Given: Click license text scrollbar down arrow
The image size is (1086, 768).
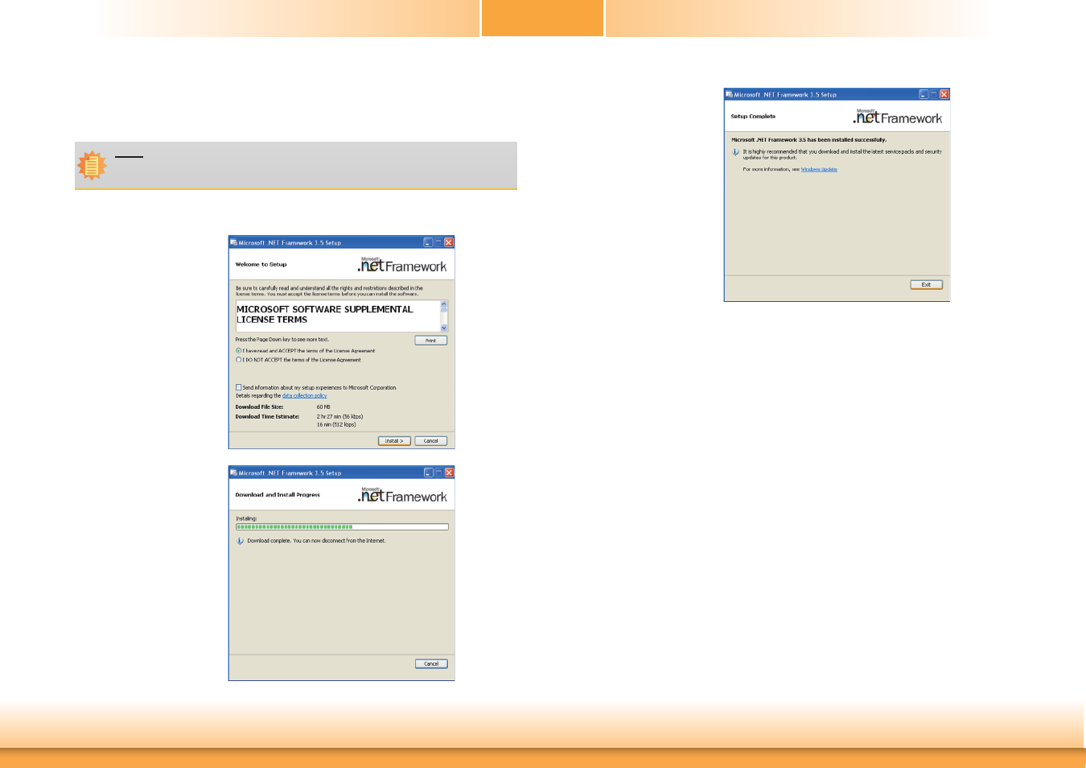Looking at the screenshot, I should (443, 328).
